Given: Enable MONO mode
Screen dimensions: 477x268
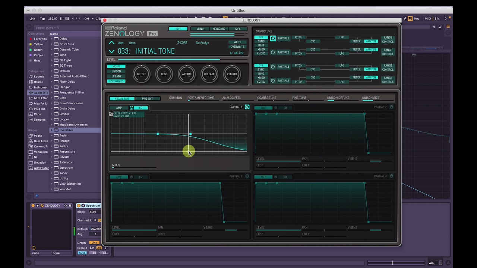Looking at the screenshot, I should pos(116,67).
